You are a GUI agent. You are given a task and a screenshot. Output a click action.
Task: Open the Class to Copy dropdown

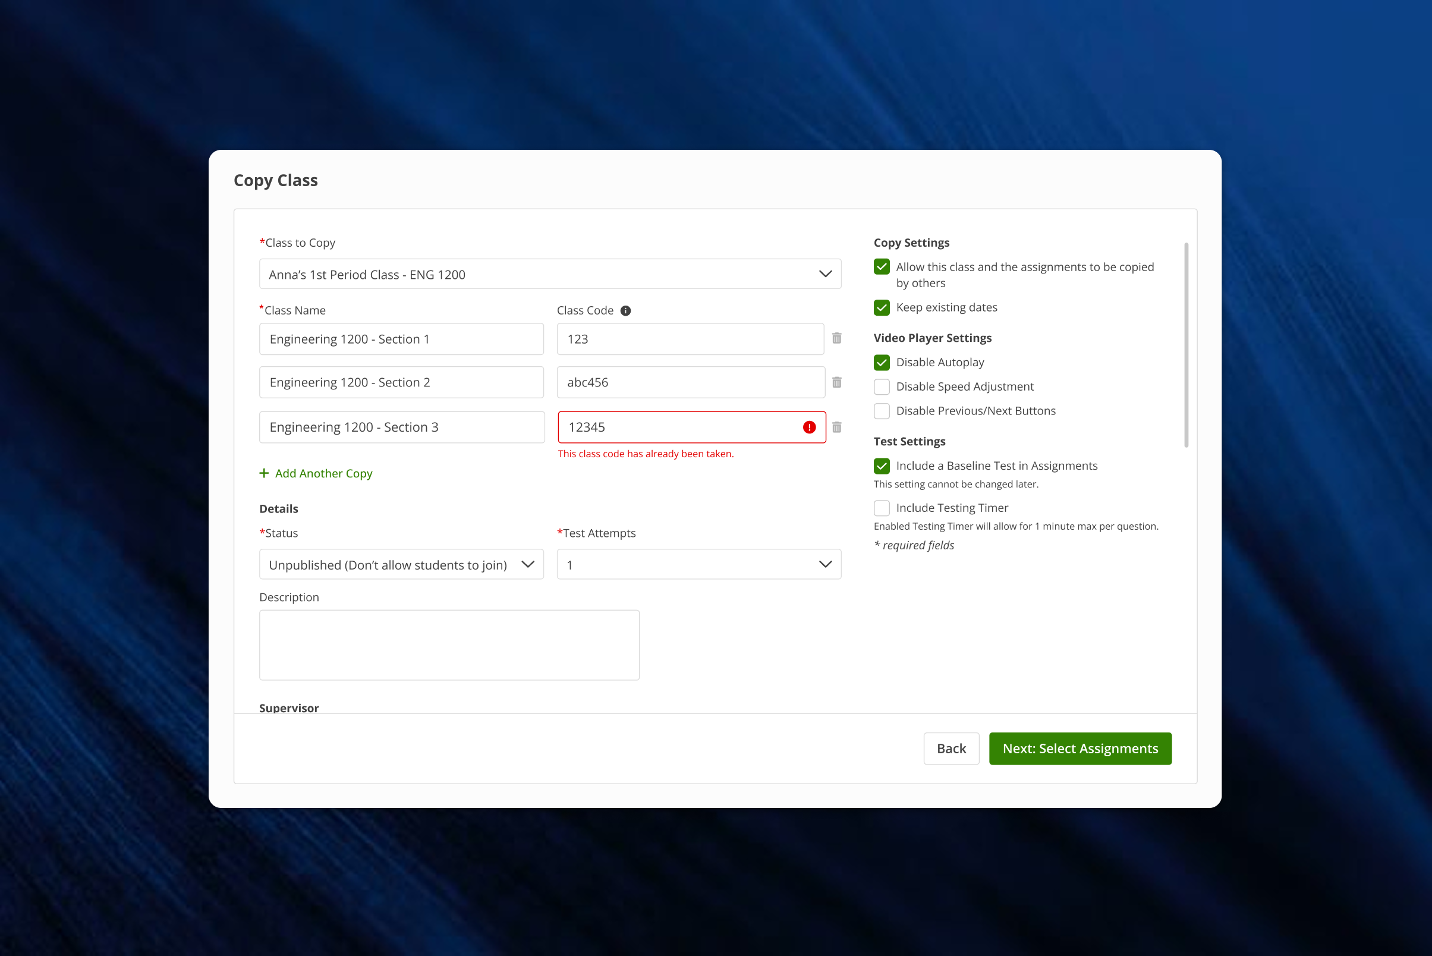(x=550, y=274)
